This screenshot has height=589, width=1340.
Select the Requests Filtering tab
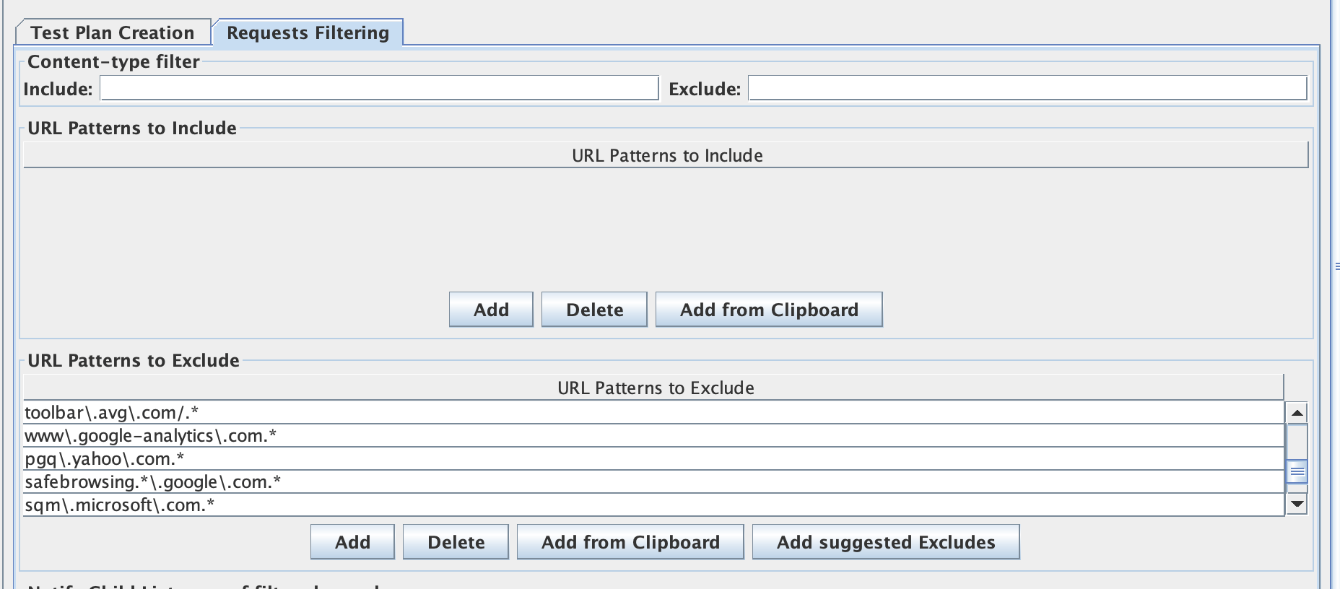click(306, 32)
